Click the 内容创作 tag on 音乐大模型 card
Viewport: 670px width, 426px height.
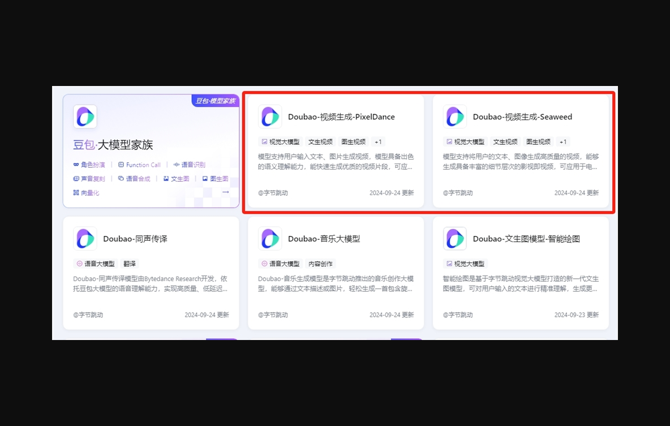[x=321, y=263]
